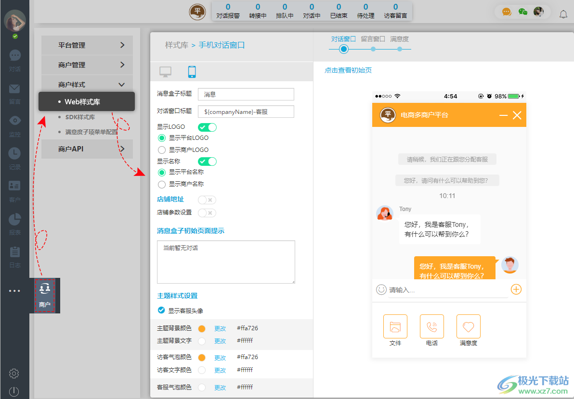Click 更改 next to 主题背景颜色
The height and width of the screenshot is (399, 574).
tap(220, 328)
